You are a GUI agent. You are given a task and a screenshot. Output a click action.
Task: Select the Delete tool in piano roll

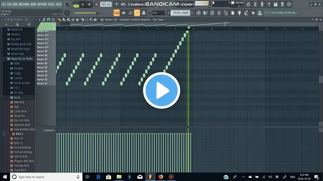73,20
